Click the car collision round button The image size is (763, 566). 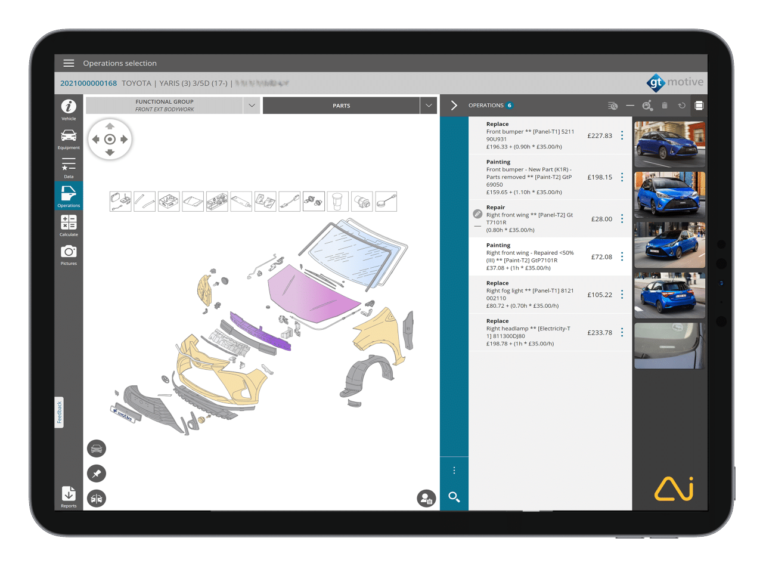pos(97,498)
